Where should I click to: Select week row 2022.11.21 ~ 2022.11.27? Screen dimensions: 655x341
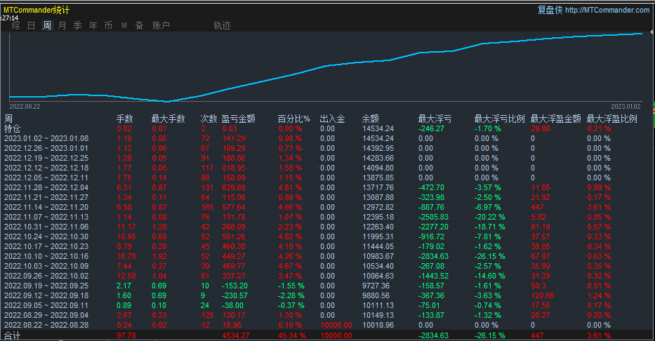coord(327,197)
